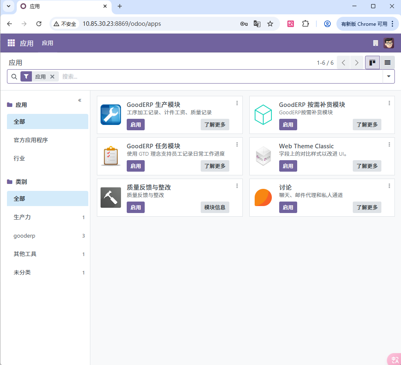401x365 pixels.
Task: Open a new browser tab
Action: (120, 6)
